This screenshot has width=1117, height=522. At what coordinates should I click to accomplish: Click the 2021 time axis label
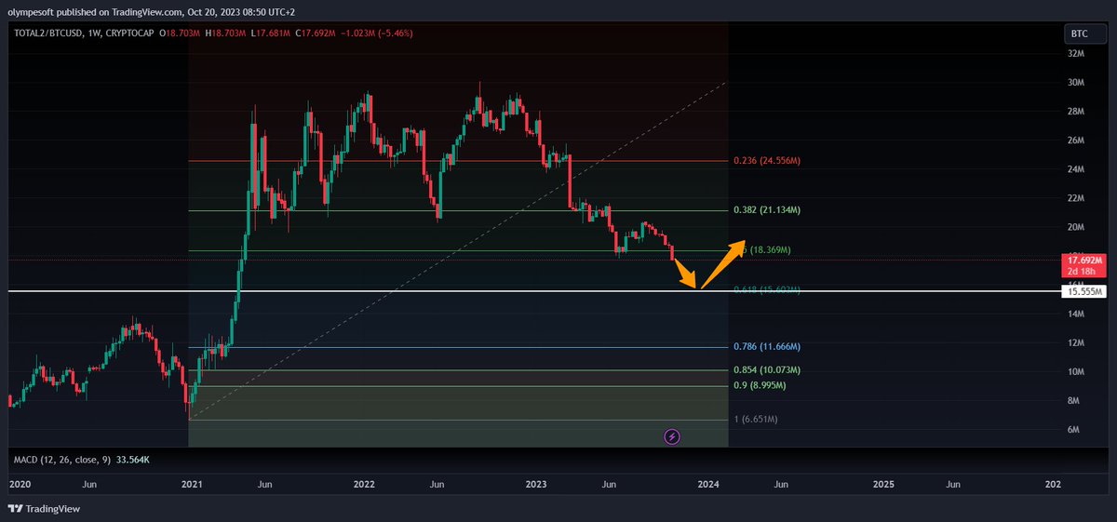tap(193, 485)
